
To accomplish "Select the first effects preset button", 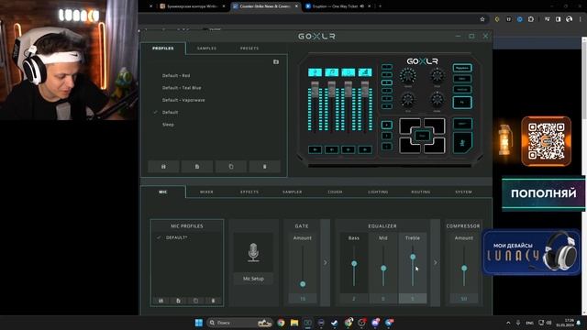I will pos(387,67).
